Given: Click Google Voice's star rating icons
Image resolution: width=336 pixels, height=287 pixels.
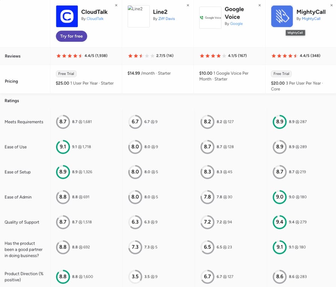Looking at the screenshot, I should [x=213, y=56].
